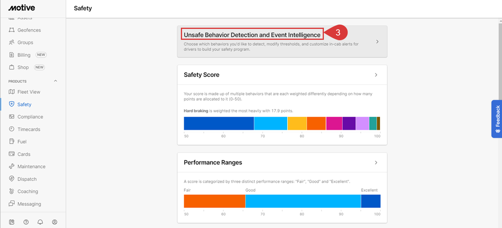
Task: Select Timecards in the sidebar
Action: [x=29, y=129]
